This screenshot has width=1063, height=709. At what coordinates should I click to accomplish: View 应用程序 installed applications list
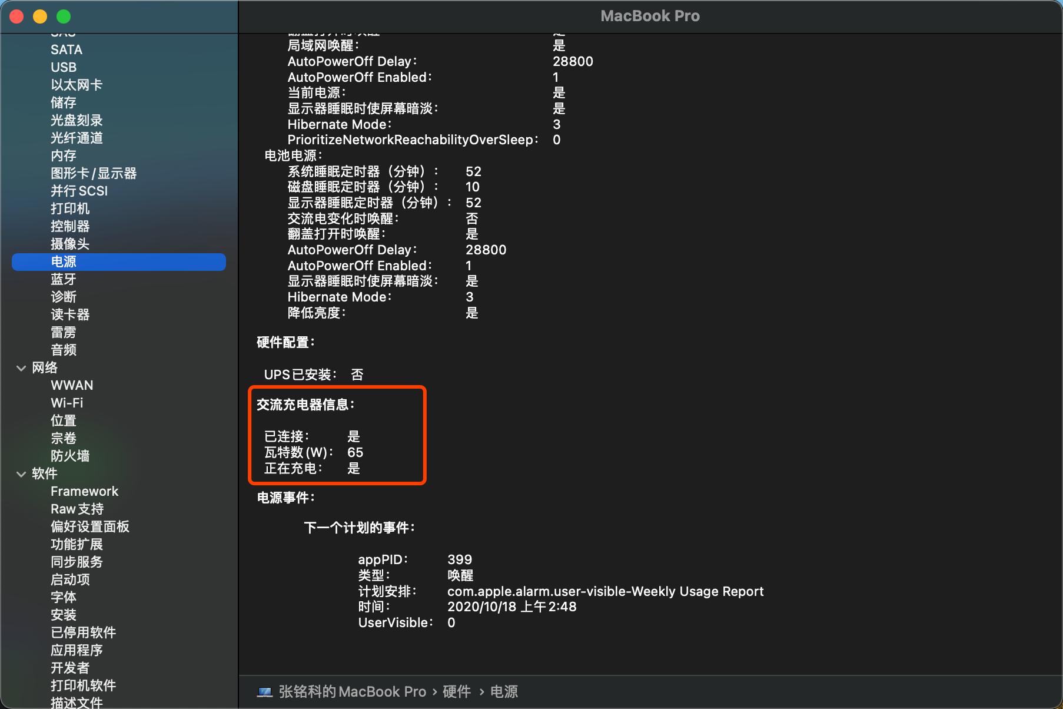click(x=76, y=650)
